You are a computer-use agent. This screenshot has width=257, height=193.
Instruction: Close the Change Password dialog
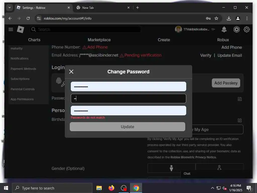click(71, 72)
